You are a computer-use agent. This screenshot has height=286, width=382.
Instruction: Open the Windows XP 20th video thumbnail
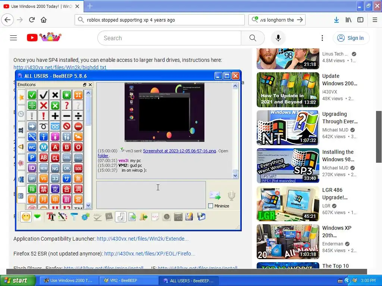coord(288,241)
